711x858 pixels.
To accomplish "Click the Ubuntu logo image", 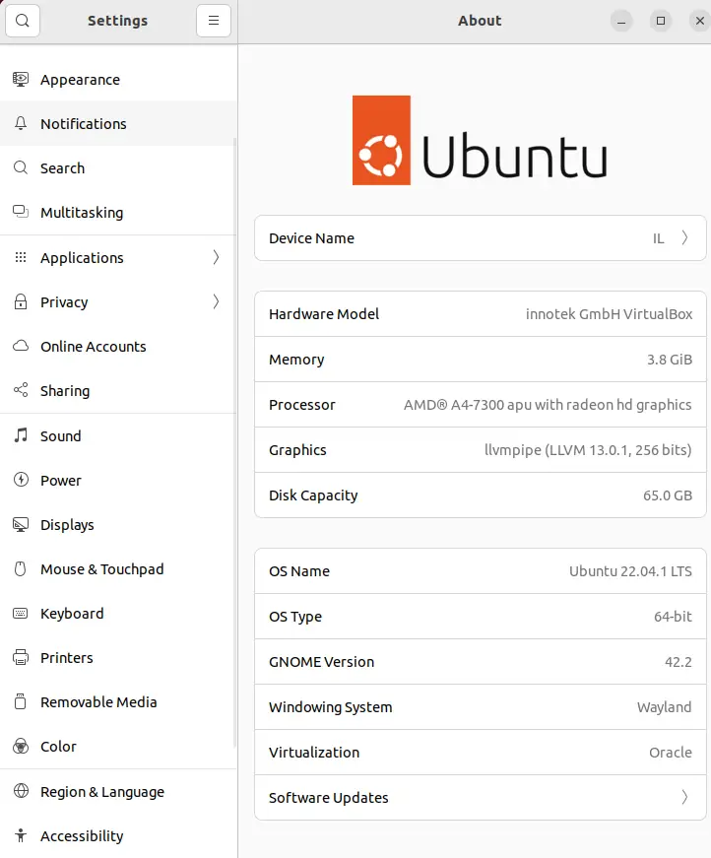I will (x=480, y=141).
